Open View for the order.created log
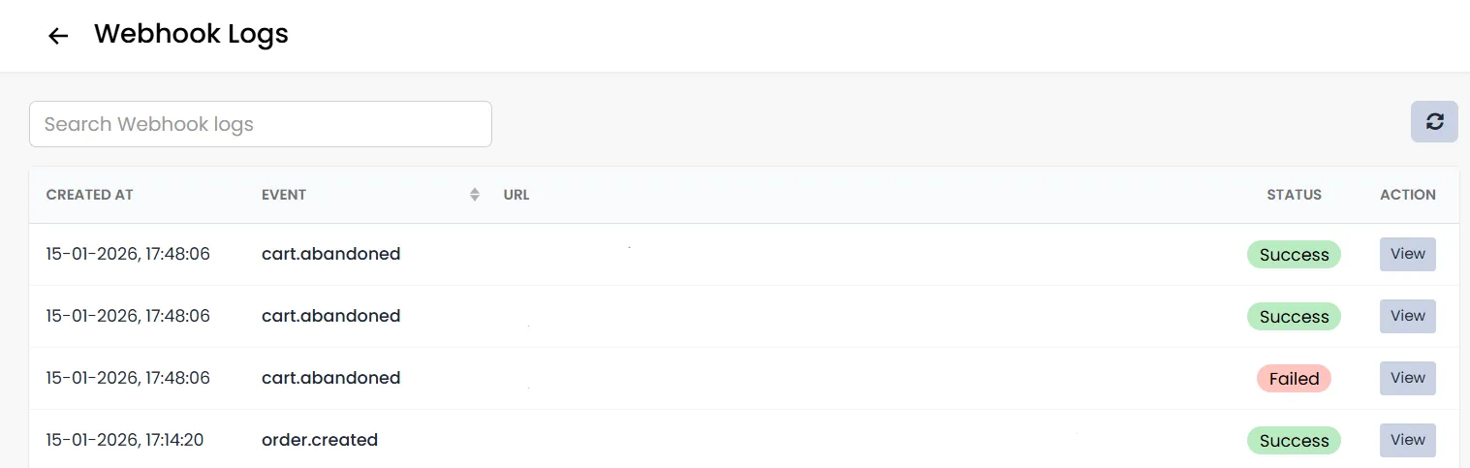 tap(1408, 440)
